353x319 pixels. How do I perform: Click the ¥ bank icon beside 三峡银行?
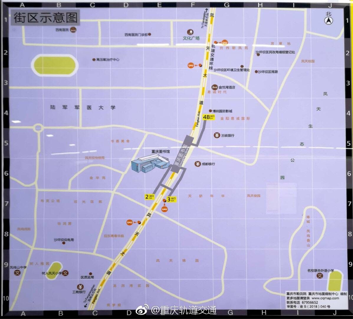(x=217, y=135)
